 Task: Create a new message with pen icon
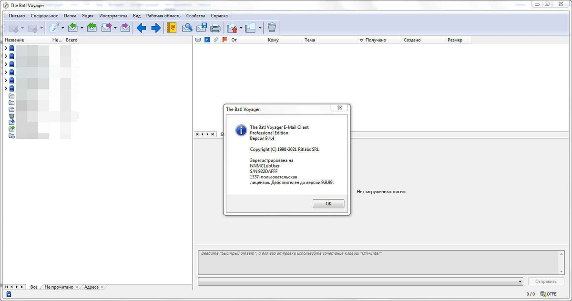click(x=54, y=28)
